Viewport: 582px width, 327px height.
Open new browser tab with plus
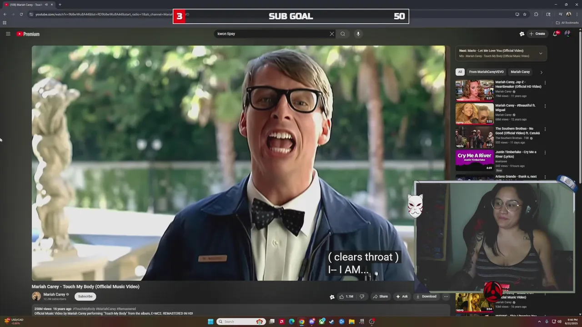click(x=60, y=5)
